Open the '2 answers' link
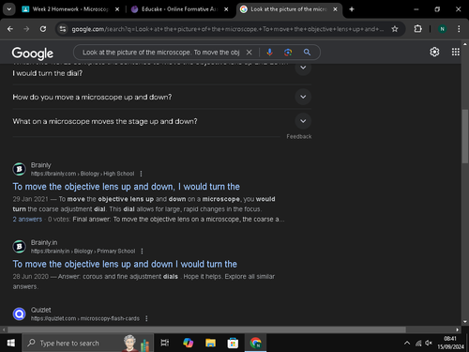The width and height of the screenshot is (469, 352). click(27, 219)
